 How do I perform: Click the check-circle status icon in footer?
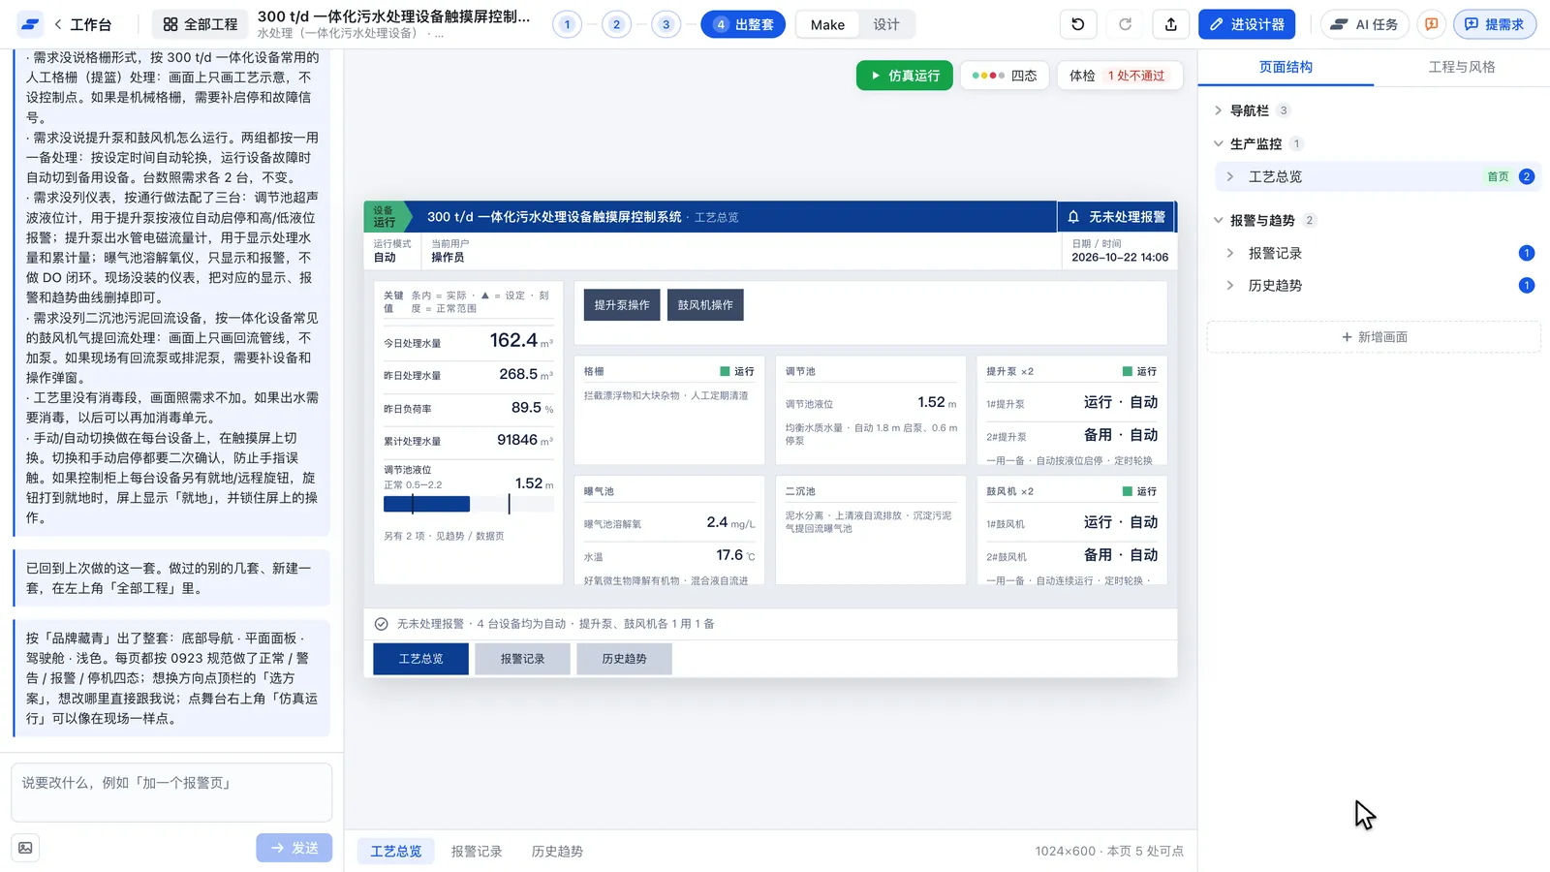[x=382, y=624]
